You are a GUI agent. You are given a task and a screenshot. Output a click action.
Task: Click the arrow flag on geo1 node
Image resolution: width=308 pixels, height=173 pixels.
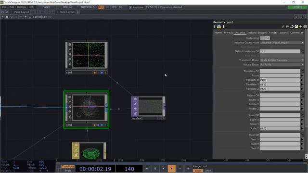70,111
